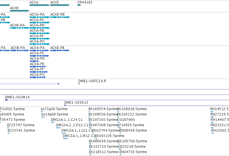Viewport: 229px width, 156px height.
Task: Click the EN08438.5prime EST arrow
Action: pos(120,133)
